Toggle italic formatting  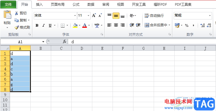click(x=43, y=25)
